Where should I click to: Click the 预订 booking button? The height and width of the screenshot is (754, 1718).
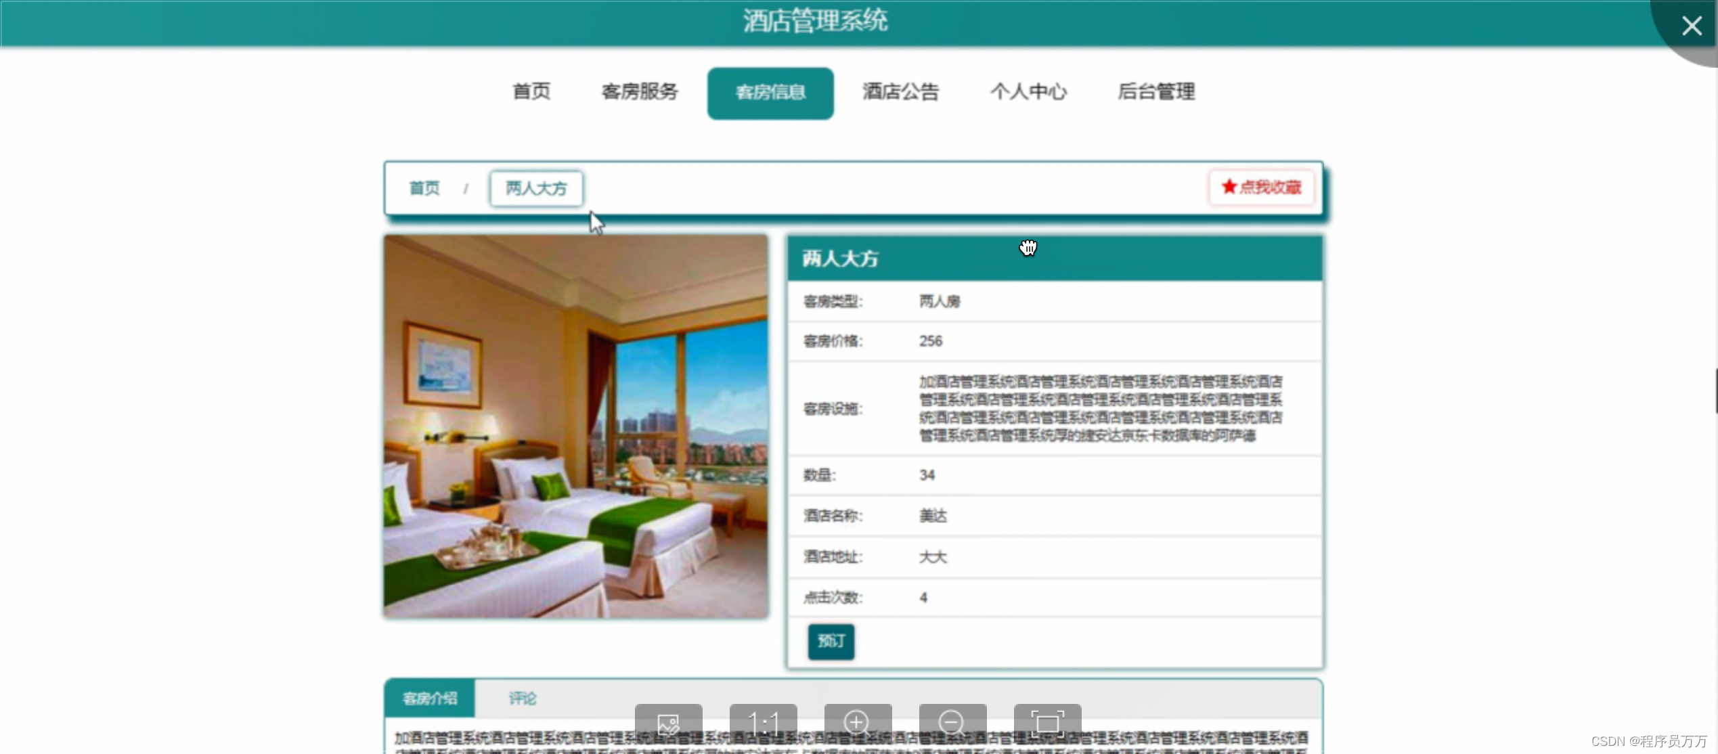(x=831, y=641)
